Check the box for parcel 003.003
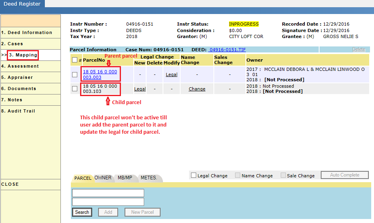This screenshot has width=374, height=223. click(x=74, y=74)
